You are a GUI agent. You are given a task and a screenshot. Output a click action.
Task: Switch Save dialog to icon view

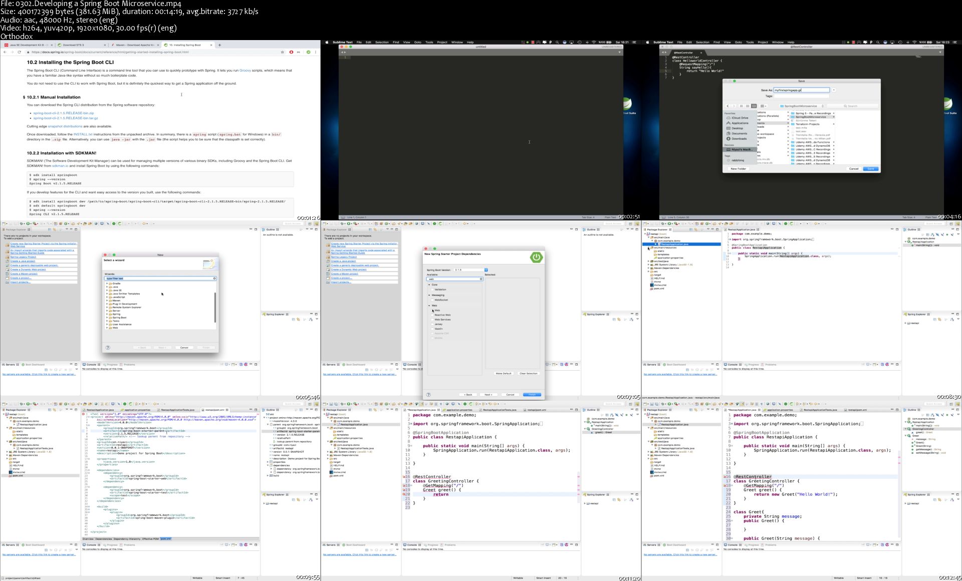click(x=742, y=106)
